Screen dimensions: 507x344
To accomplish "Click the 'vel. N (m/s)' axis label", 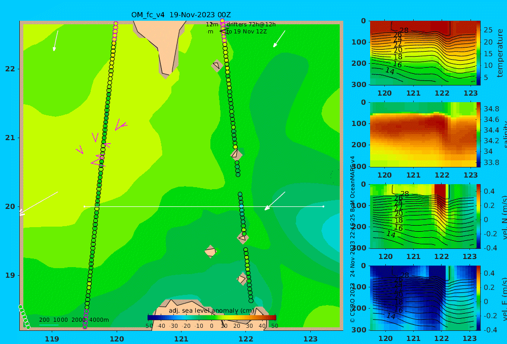I will pyautogui.click(x=504, y=218).
